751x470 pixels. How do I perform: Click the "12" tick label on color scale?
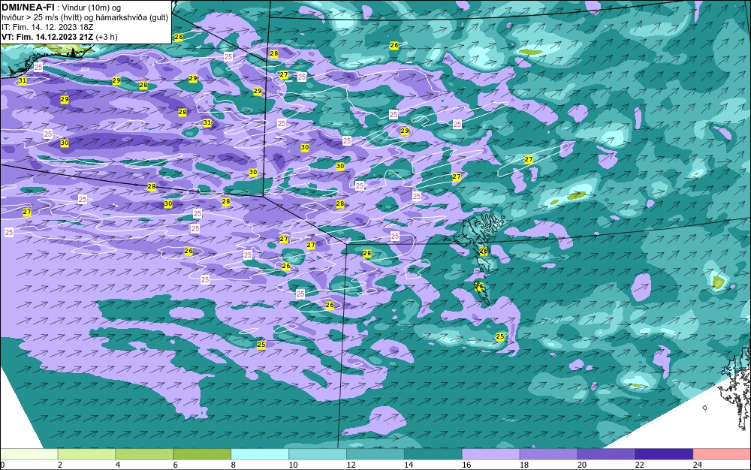click(x=351, y=465)
